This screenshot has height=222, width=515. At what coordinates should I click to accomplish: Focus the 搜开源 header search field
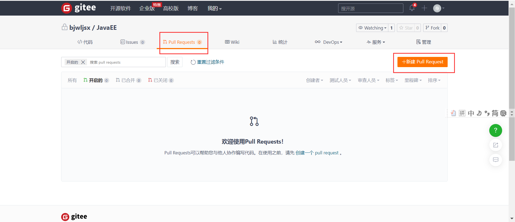371,8
